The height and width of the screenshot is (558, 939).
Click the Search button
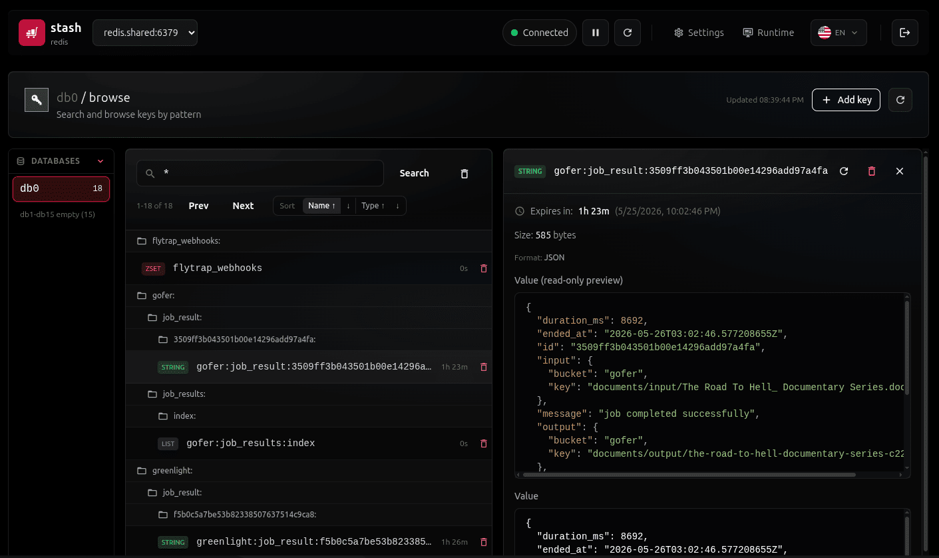pos(414,173)
